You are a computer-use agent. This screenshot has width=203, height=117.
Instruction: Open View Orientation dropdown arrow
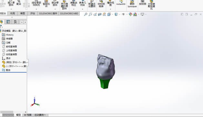click(112, 14)
